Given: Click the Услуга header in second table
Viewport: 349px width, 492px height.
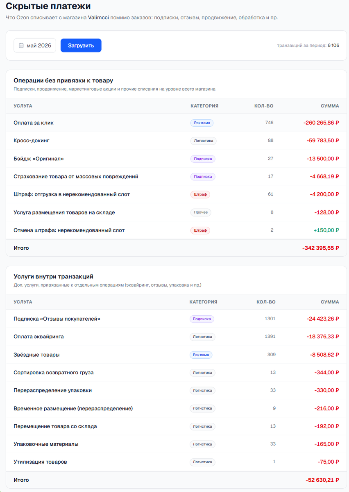Looking at the screenshot, I should [23, 302].
